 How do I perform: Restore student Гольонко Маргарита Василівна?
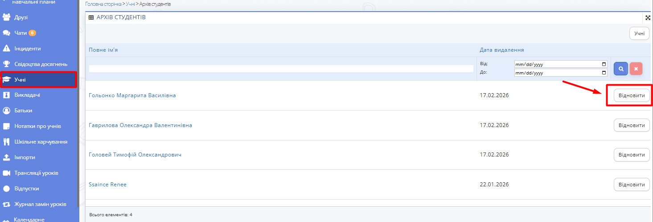point(632,95)
